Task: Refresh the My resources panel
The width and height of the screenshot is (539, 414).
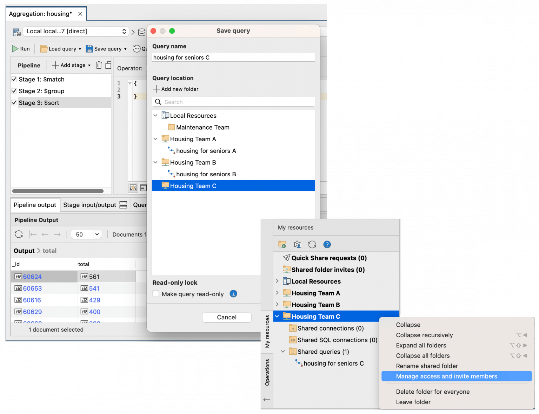Action: 312,244
